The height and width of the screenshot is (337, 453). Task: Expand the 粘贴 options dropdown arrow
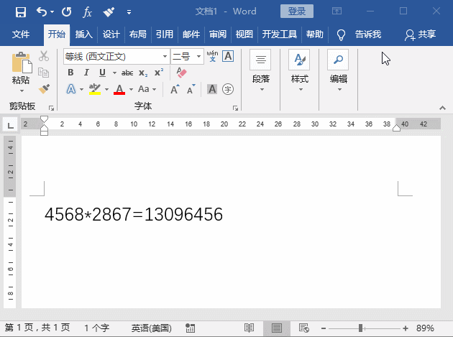[x=22, y=91]
